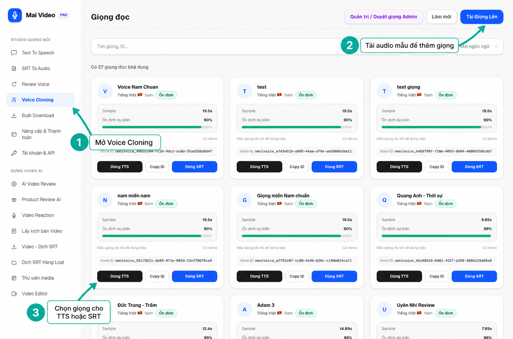Click the Voice Cloning people icon
The height and width of the screenshot is (339, 513).
coord(14,100)
